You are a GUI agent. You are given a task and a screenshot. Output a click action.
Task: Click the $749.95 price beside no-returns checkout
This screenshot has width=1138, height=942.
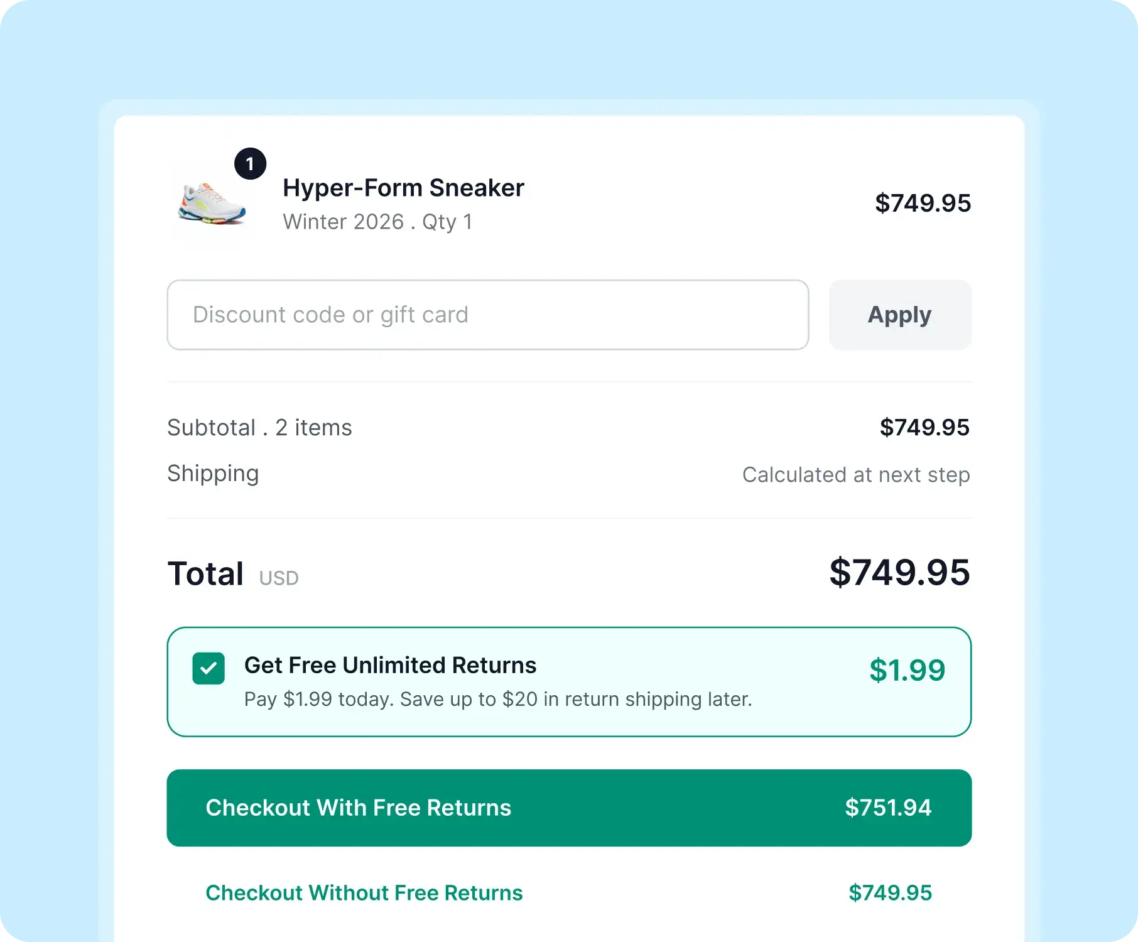[890, 892]
